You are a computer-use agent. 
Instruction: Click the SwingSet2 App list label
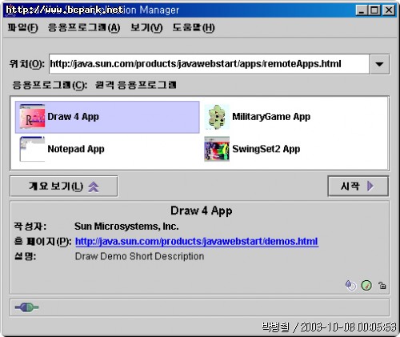tap(266, 149)
